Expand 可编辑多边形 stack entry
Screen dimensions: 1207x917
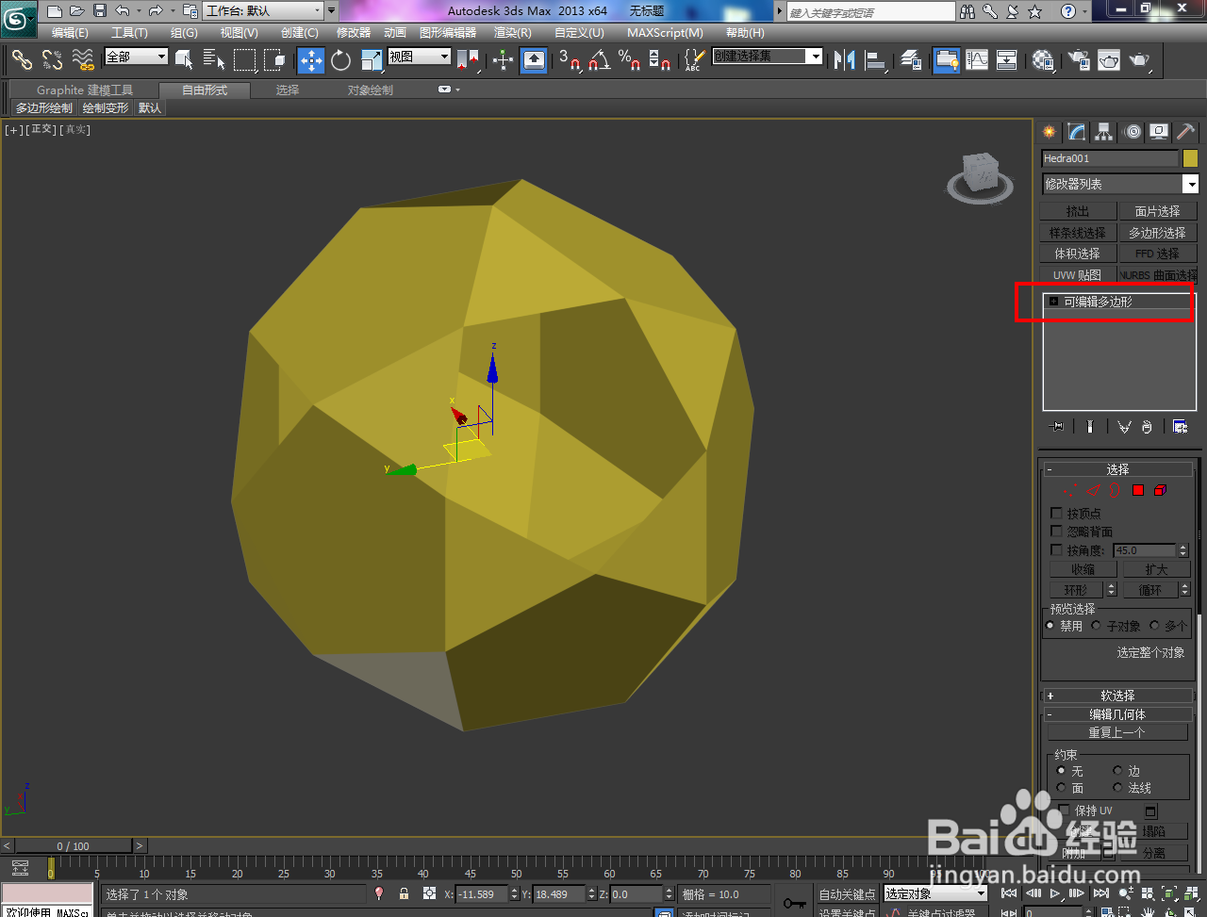point(1053,302)
